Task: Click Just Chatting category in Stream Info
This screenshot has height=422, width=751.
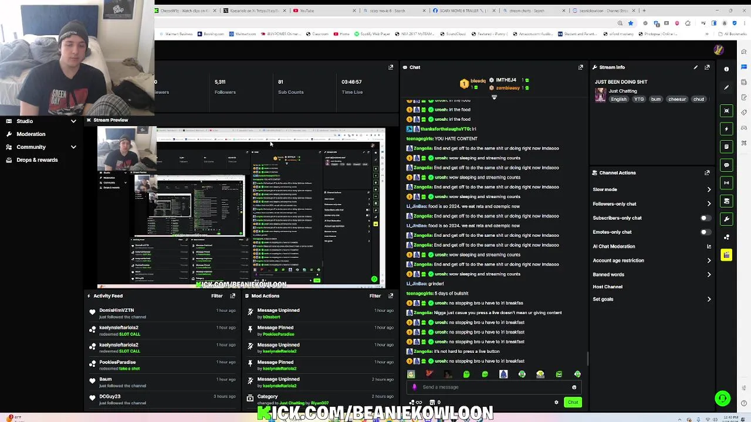Action: (x=623, y=91)
